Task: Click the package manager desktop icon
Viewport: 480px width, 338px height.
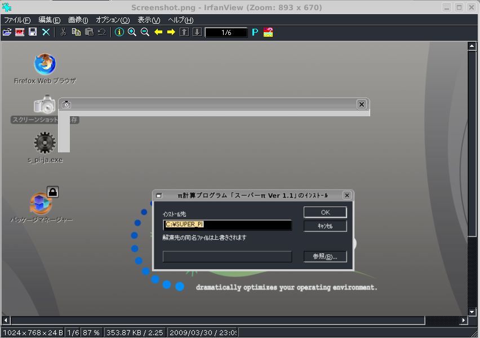Action: point(41,203)
